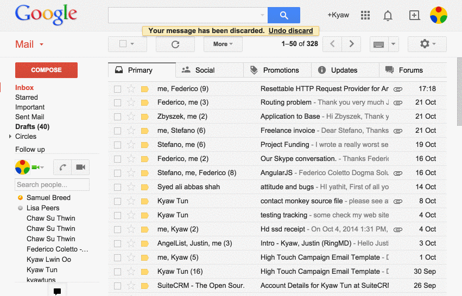The height and width of the screenshot is (296, 462).
Task: Open the Mail switcher dropdown
Action: click(x=42, y=44)
